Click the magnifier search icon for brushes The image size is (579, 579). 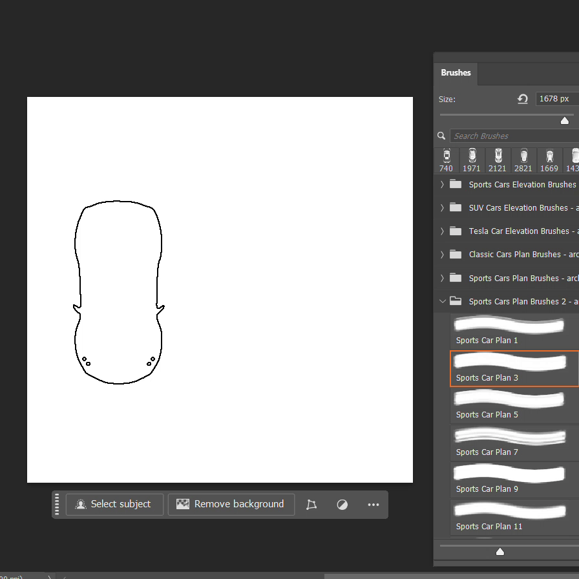[x=441, y=136]
